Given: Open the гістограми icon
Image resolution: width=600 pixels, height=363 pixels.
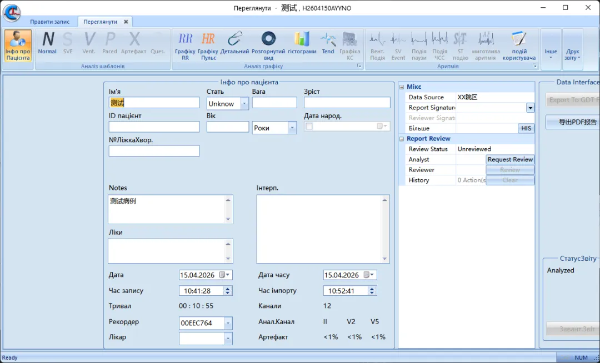Looking at the screenshot, I should point(302,43).
